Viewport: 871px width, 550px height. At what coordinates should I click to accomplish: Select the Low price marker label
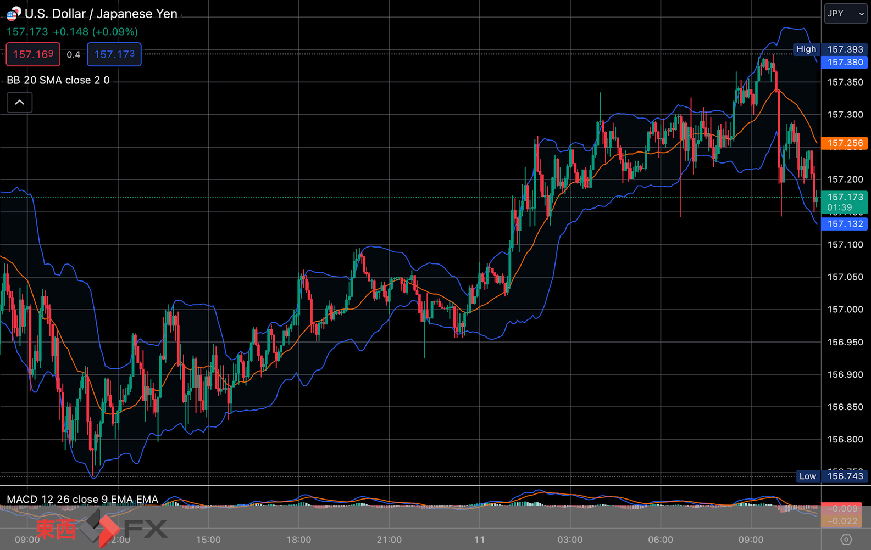click(808, 476)
